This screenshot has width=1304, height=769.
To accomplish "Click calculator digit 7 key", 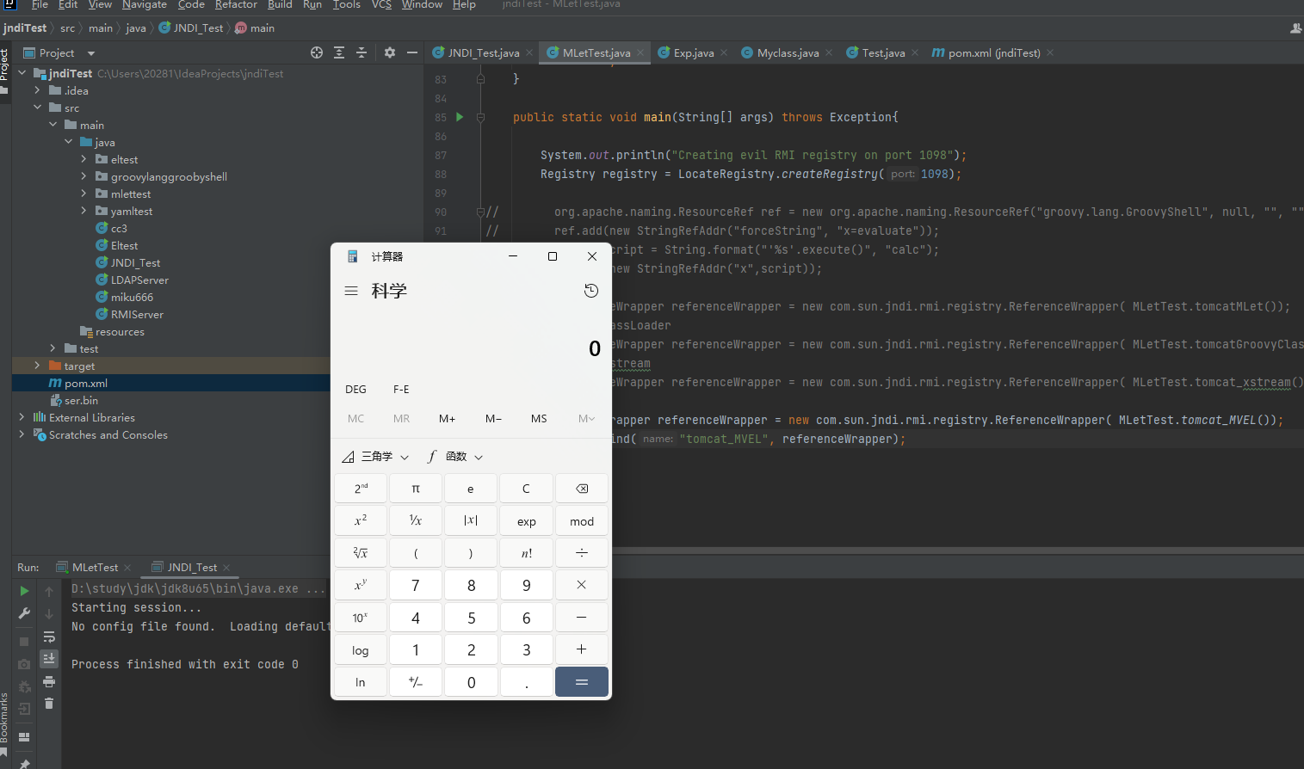I will (x=416, y=586).
